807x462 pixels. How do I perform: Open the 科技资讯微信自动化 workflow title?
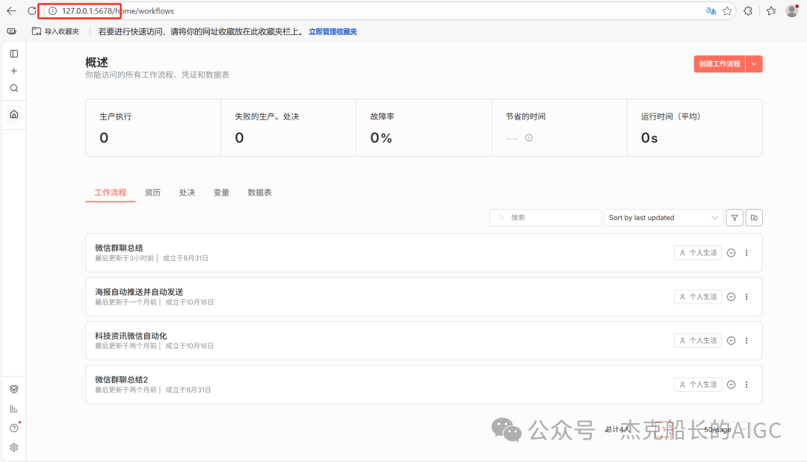[131, 336]
